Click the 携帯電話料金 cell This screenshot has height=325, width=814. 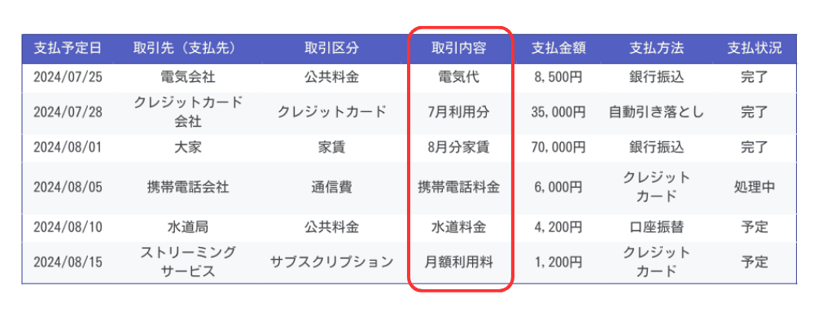458,188
